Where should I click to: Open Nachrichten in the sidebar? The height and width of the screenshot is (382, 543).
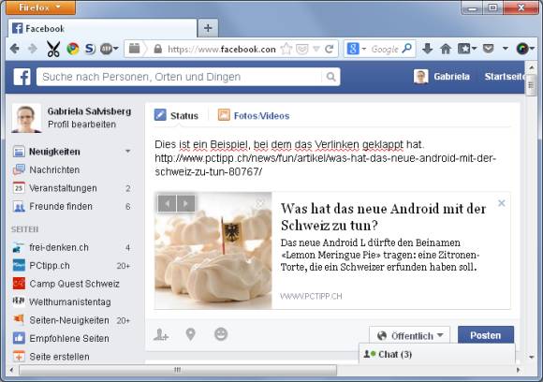click(54, 170)
